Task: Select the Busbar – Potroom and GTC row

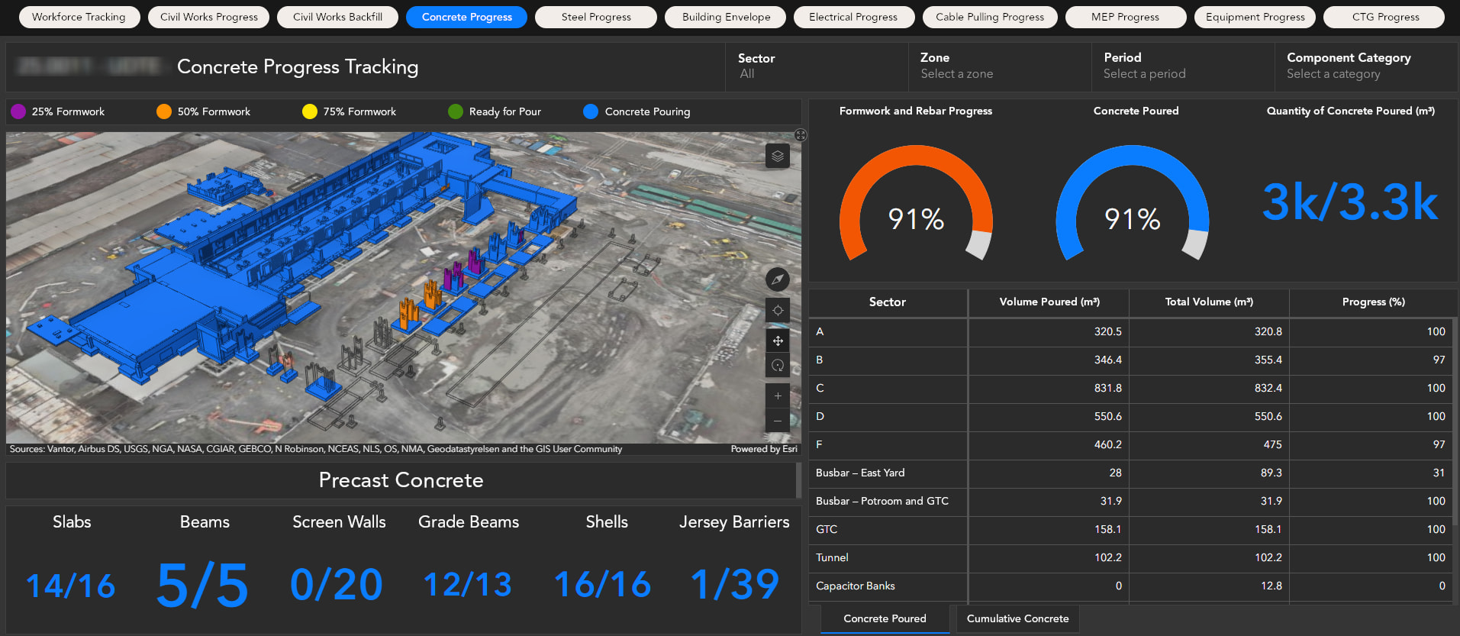Action: pos(1130,501)
